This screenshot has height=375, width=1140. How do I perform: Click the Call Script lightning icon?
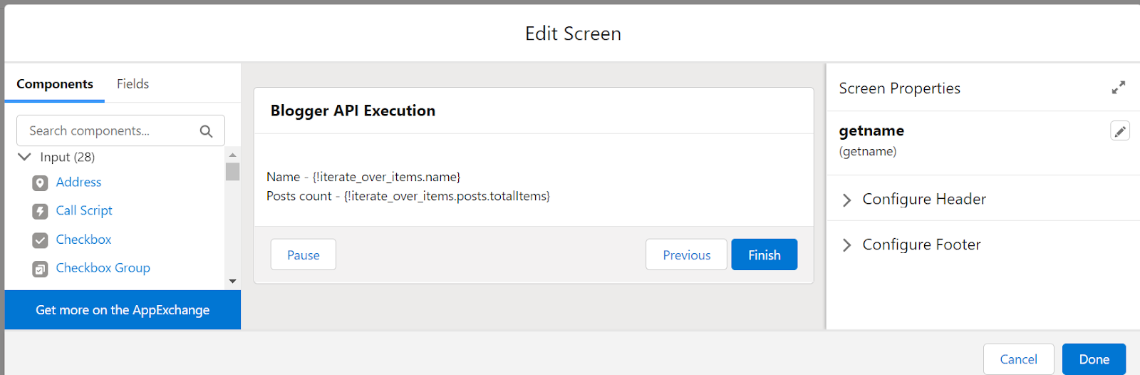pos(41,212)
